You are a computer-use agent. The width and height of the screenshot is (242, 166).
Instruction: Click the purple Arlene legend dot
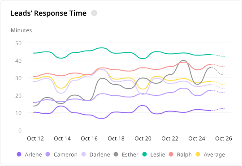click(19, 154)
